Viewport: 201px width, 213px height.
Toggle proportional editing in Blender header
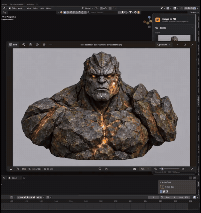110,8
